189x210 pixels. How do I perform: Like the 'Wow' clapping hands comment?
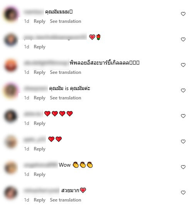(183, 167)
